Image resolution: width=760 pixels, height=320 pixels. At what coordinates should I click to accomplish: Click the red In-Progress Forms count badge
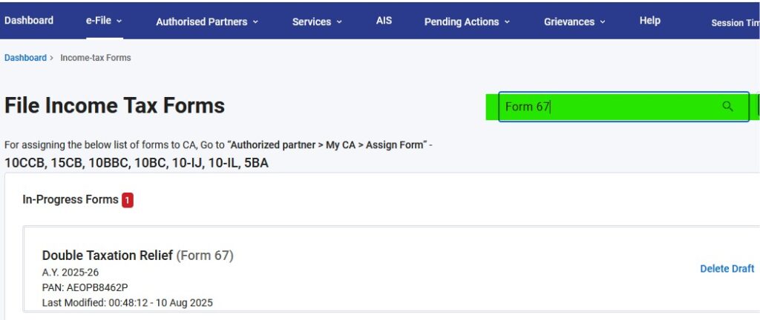(x=128, y=200)
